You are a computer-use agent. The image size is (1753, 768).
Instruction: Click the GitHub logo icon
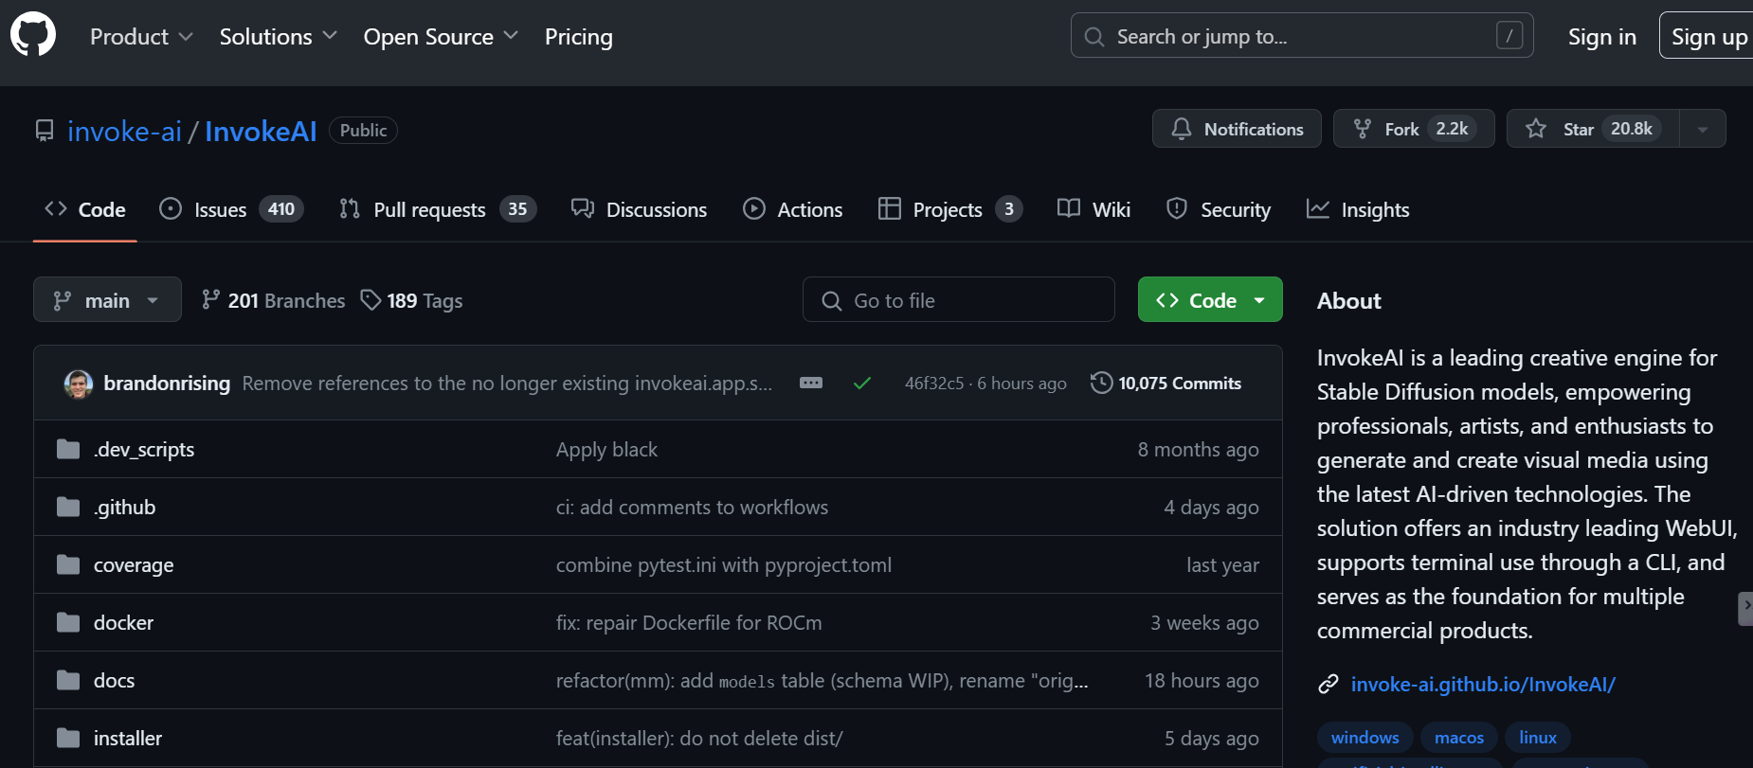(33, 35)
